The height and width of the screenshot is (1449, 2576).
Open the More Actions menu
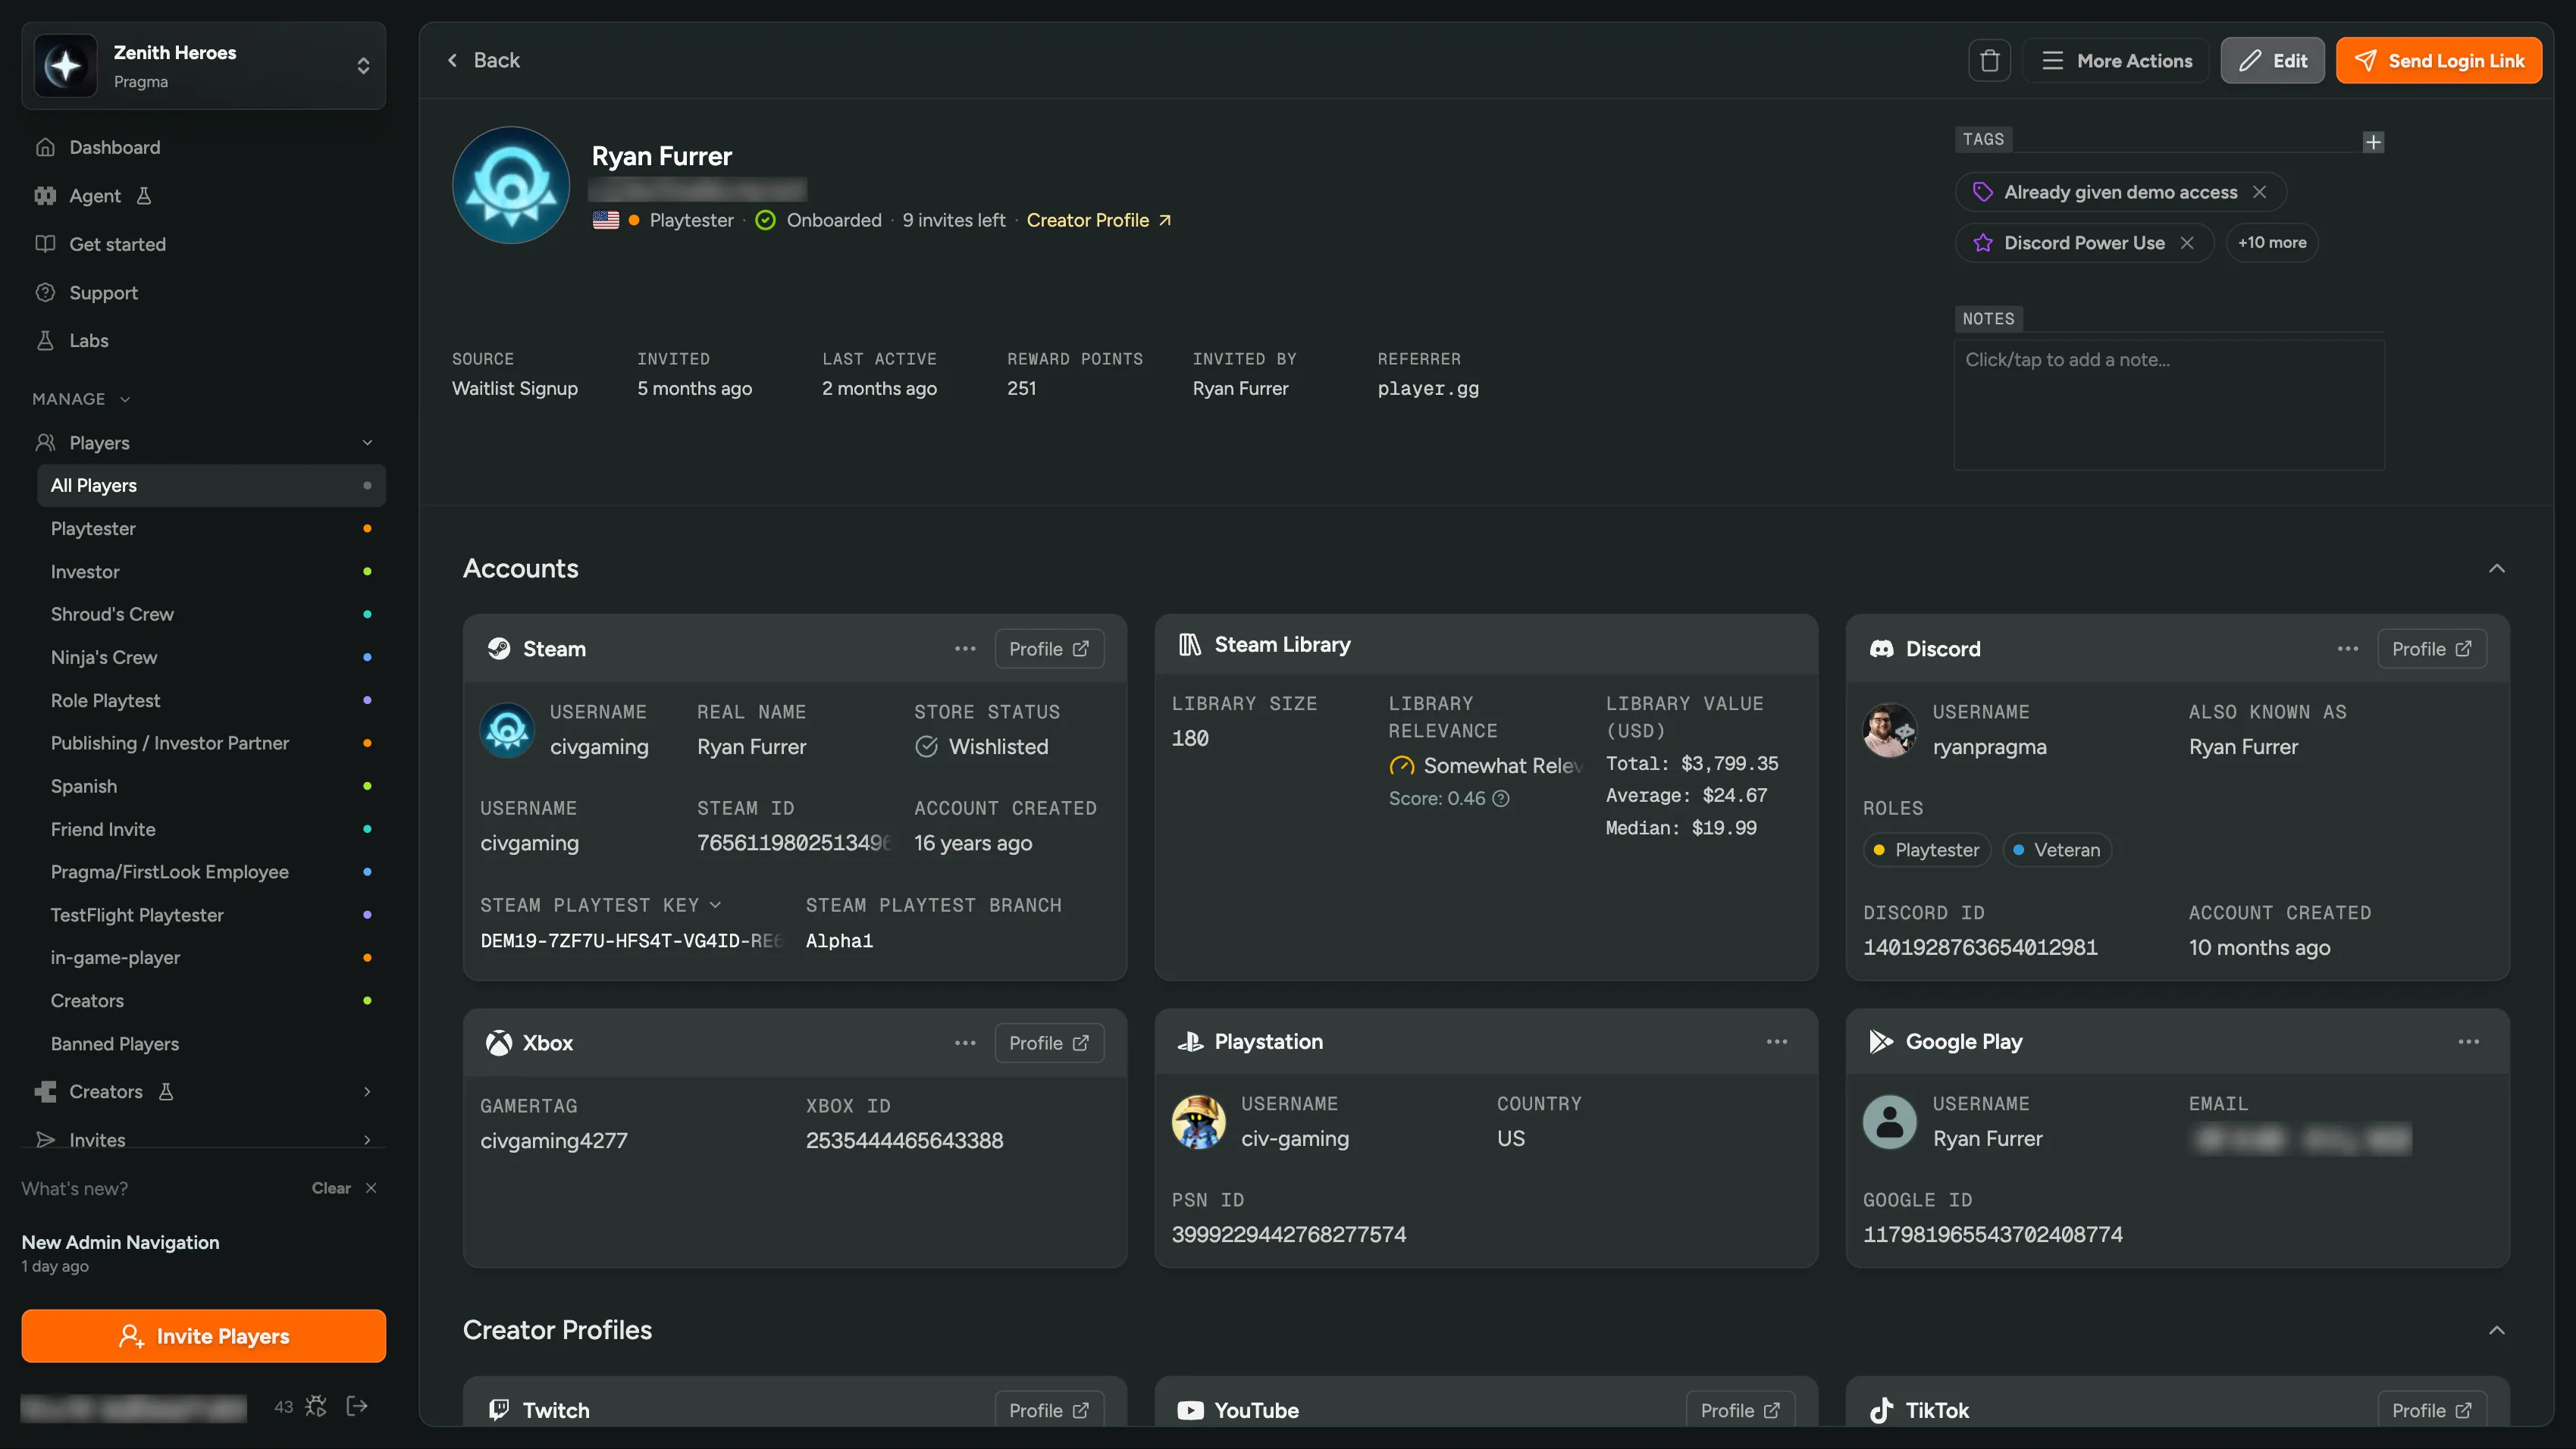click(2116, 61)
